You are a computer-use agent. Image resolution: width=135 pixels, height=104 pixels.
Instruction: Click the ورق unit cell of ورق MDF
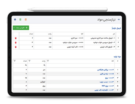tap(37, 86)
